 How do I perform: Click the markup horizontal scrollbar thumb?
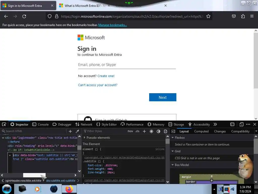tap(34, 175)
